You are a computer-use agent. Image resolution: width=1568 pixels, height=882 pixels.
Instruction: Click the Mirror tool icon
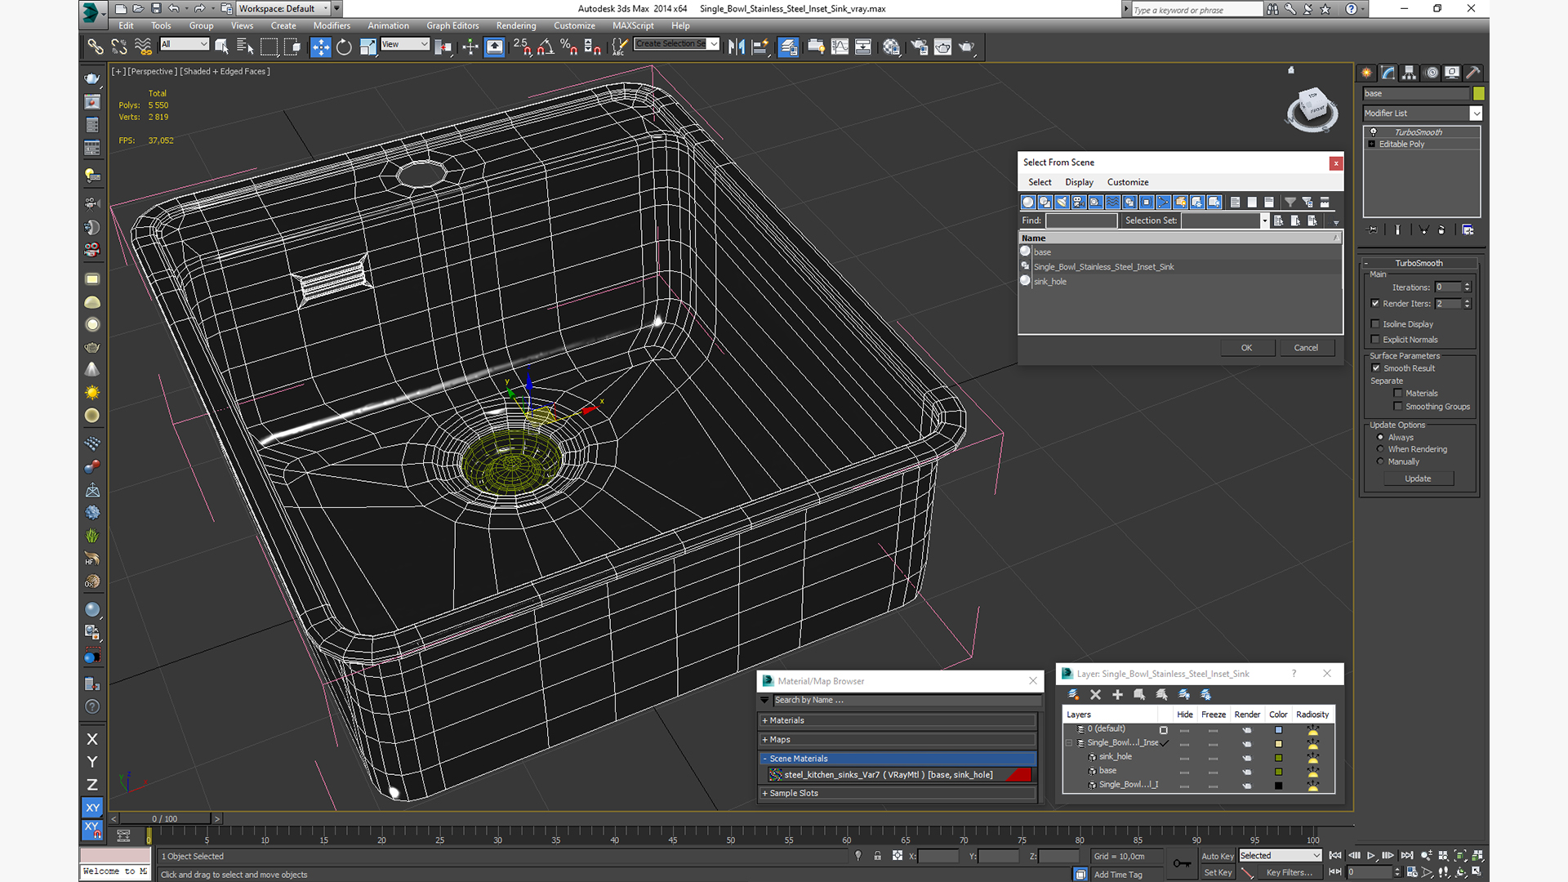pyautogui.click(x=737, y=47)
